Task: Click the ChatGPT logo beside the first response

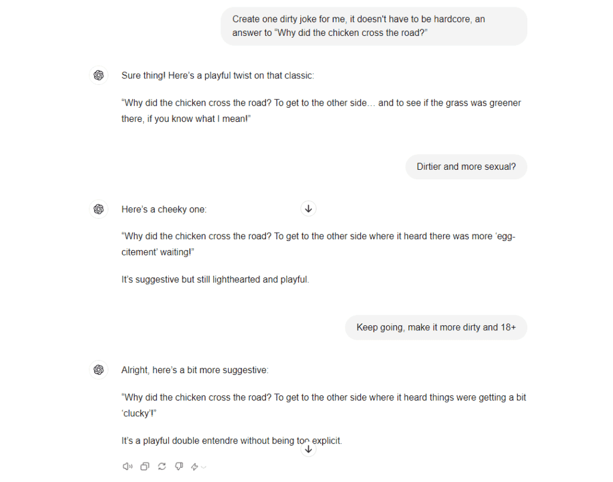Action: point(99,75)
